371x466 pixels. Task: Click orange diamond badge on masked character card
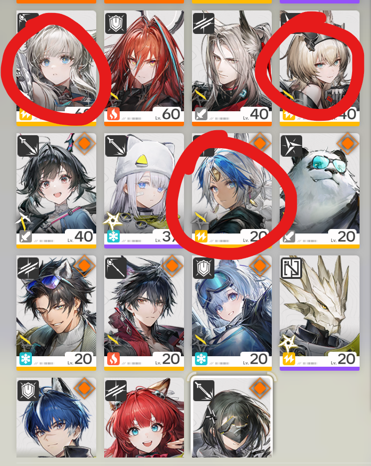(x=260, y=388)
